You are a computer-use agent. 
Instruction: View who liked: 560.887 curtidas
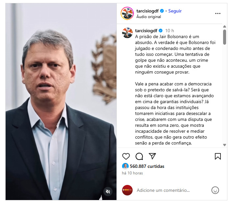147,166
